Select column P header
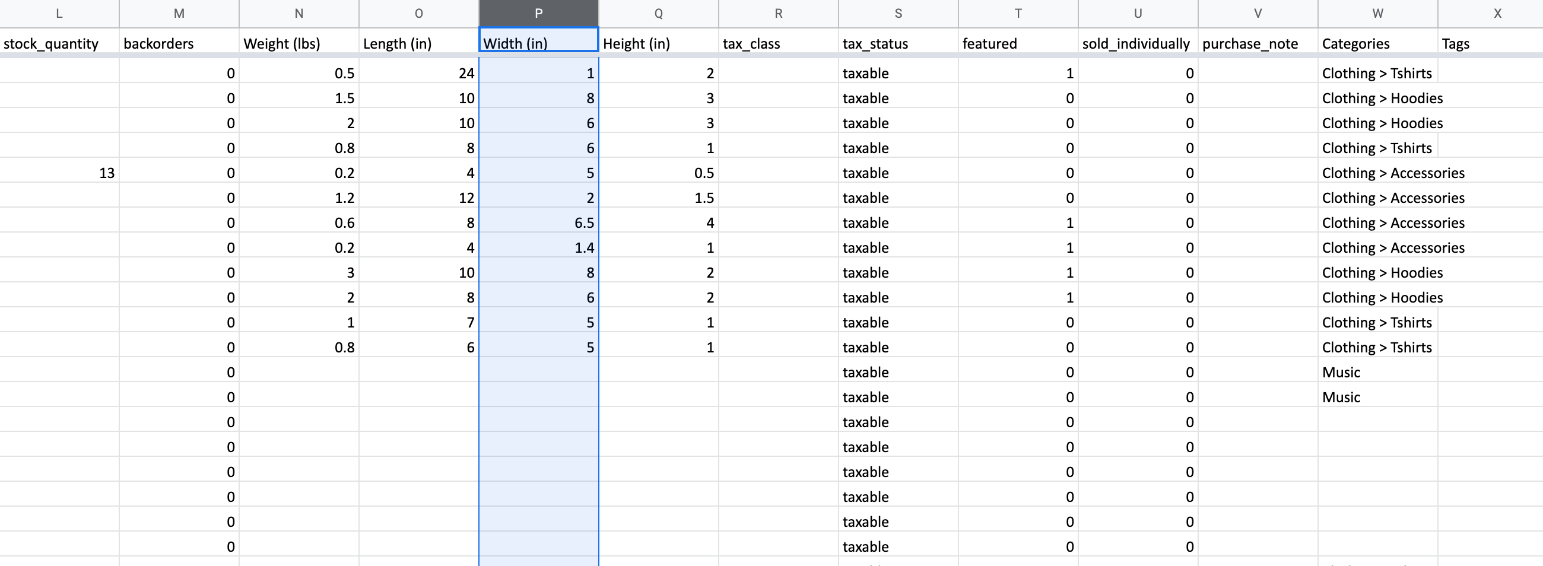Image resolution: width=1543 pixels, height=566 pixels. tap(538, 13)
